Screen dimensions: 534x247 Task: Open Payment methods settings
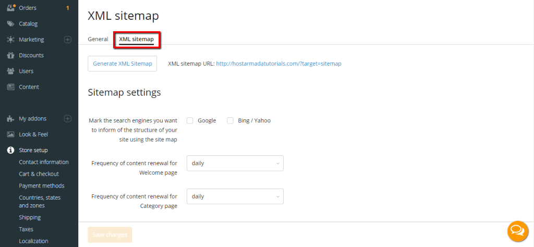tap(42, 186)
